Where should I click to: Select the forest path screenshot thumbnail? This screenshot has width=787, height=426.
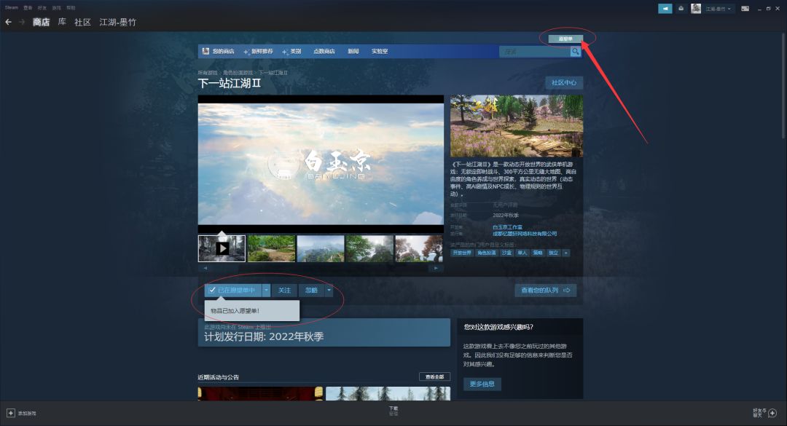click(271, 248)
